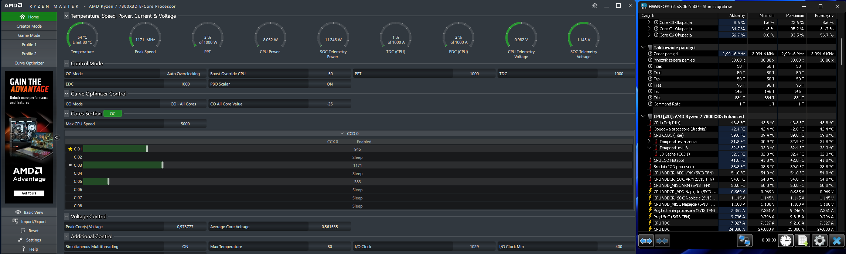Click the expand-columns arrows button in HWiNFO
Image resolution: width=846 pixels, height=254 pixels.
[x=646, y=241]
